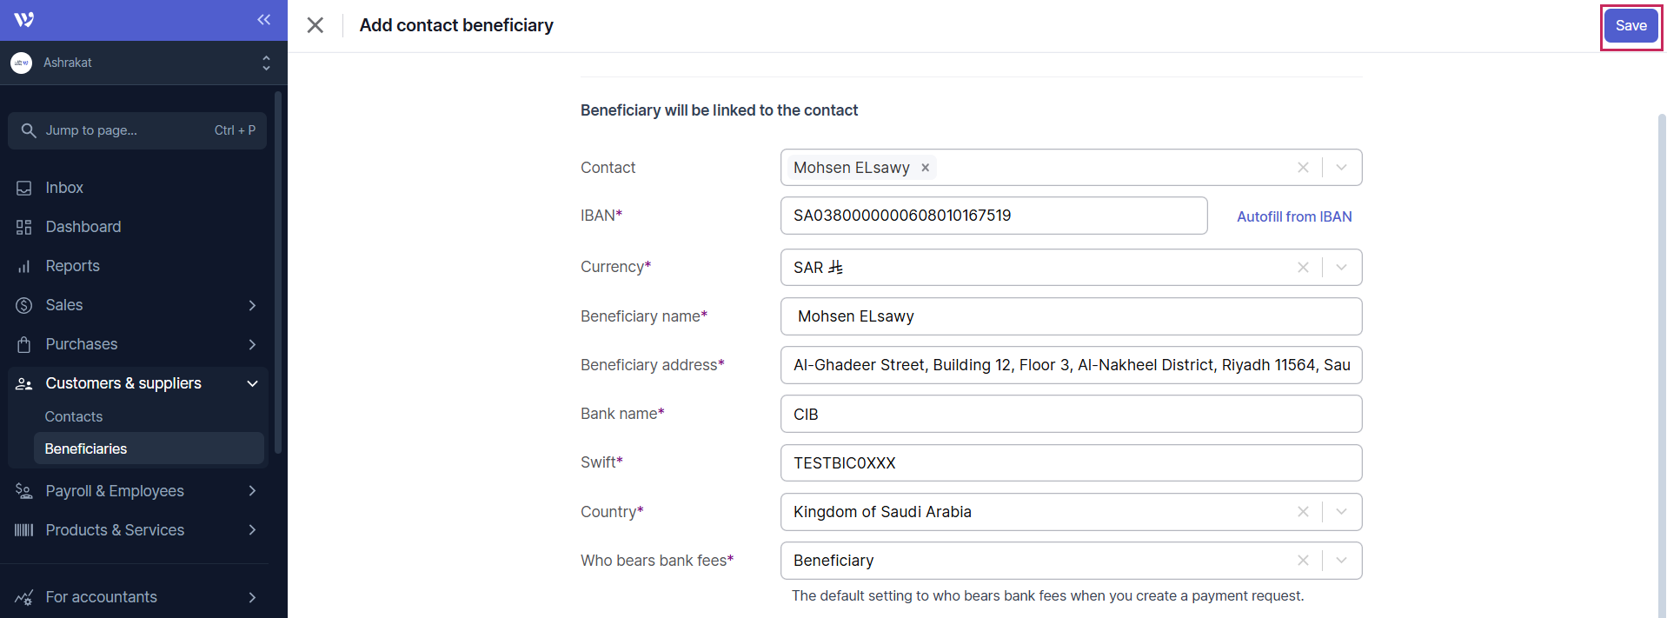Viewport: 1667px width, 618px height.
Task: Click the Inbox icon in sidebar
Action: [x=23, y=188]
